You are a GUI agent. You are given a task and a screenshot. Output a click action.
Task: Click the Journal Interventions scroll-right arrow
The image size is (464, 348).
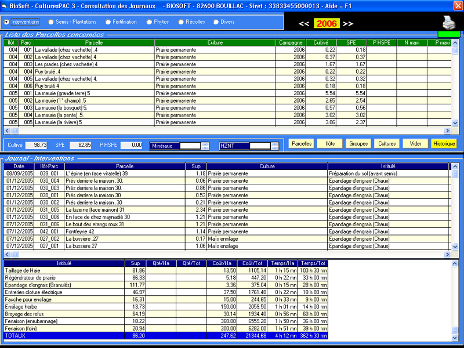point(447,254)
